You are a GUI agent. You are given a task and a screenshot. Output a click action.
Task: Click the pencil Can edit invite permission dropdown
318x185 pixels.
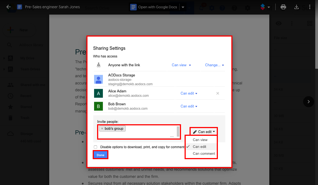204,132
